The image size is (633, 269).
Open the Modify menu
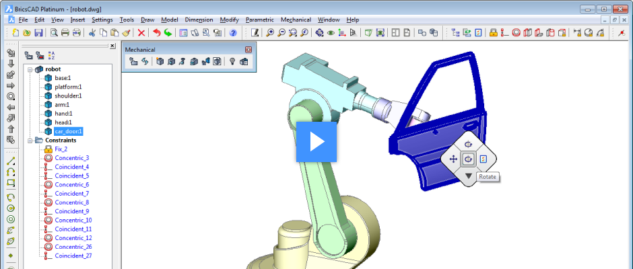[230, 20]
